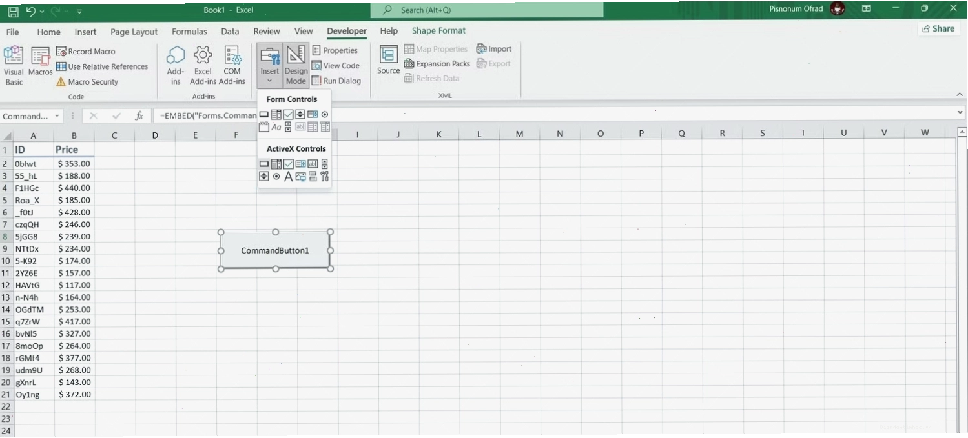Save the workbook from Quick Access
The height and width of the screenshot is (438, 968).
tap(12, 11)
